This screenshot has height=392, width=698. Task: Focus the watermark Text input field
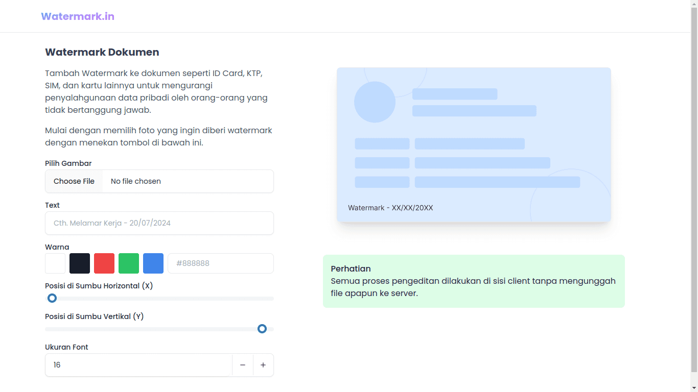click(x=159, y=223)
